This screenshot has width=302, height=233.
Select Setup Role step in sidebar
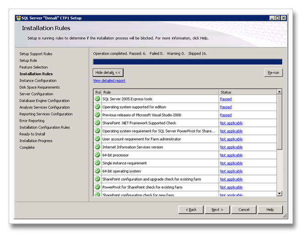[28, 61]
